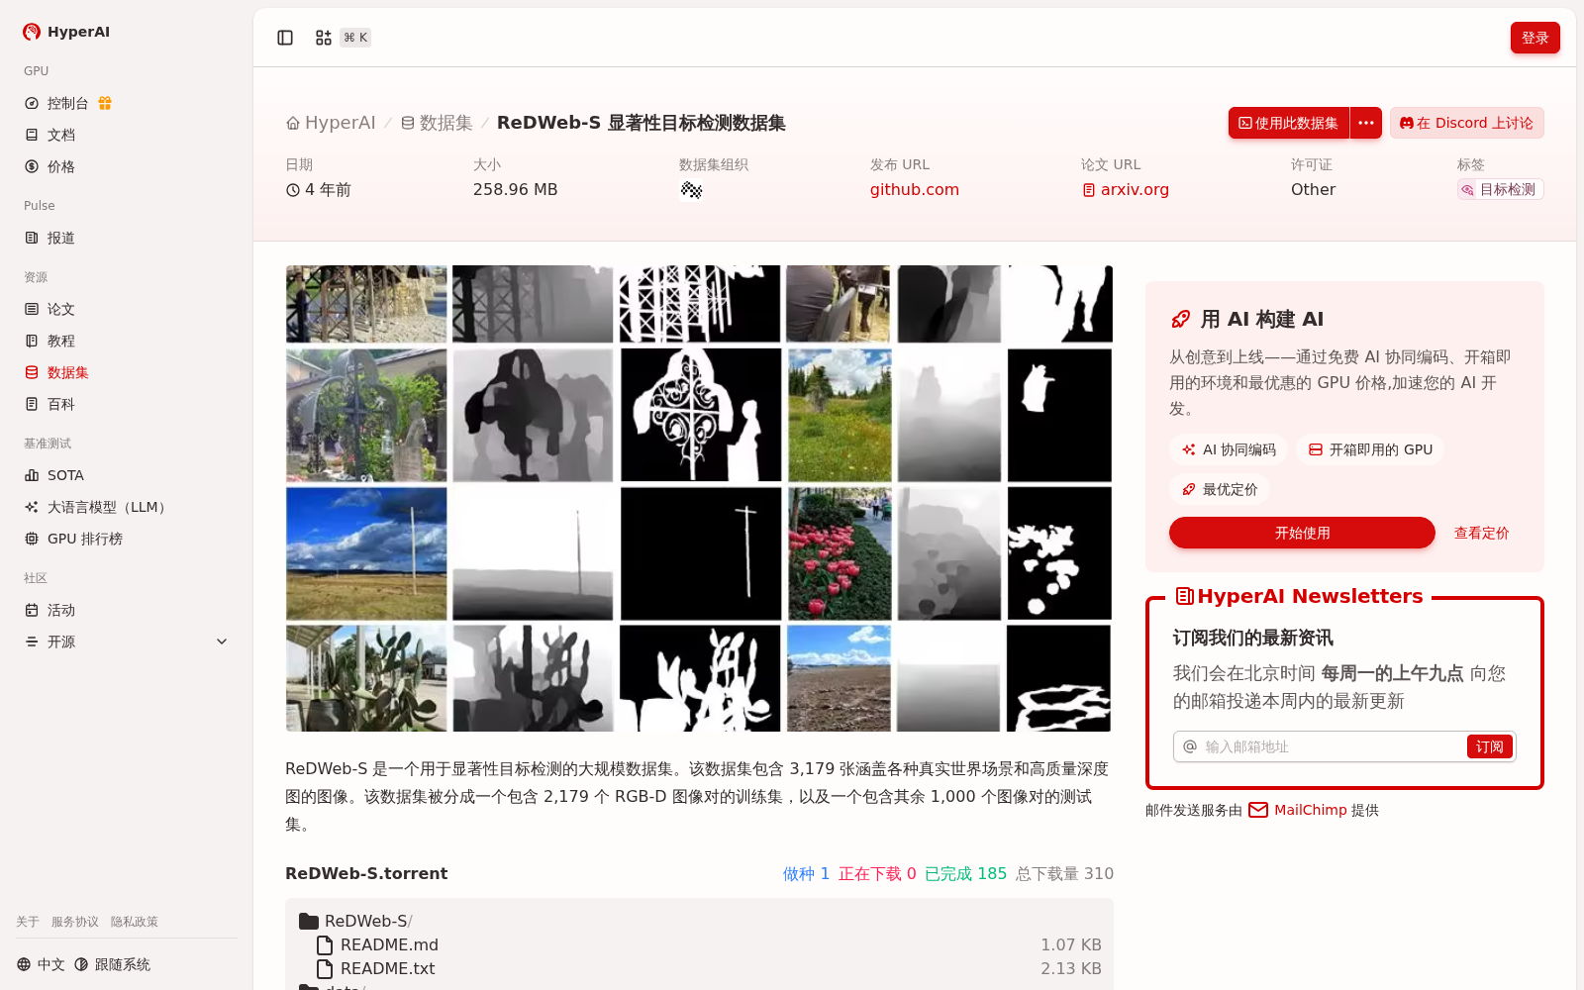Click the 正在下载 0 stat
1584x990 pixels.
pyautogui.click(x=877, y=873)
